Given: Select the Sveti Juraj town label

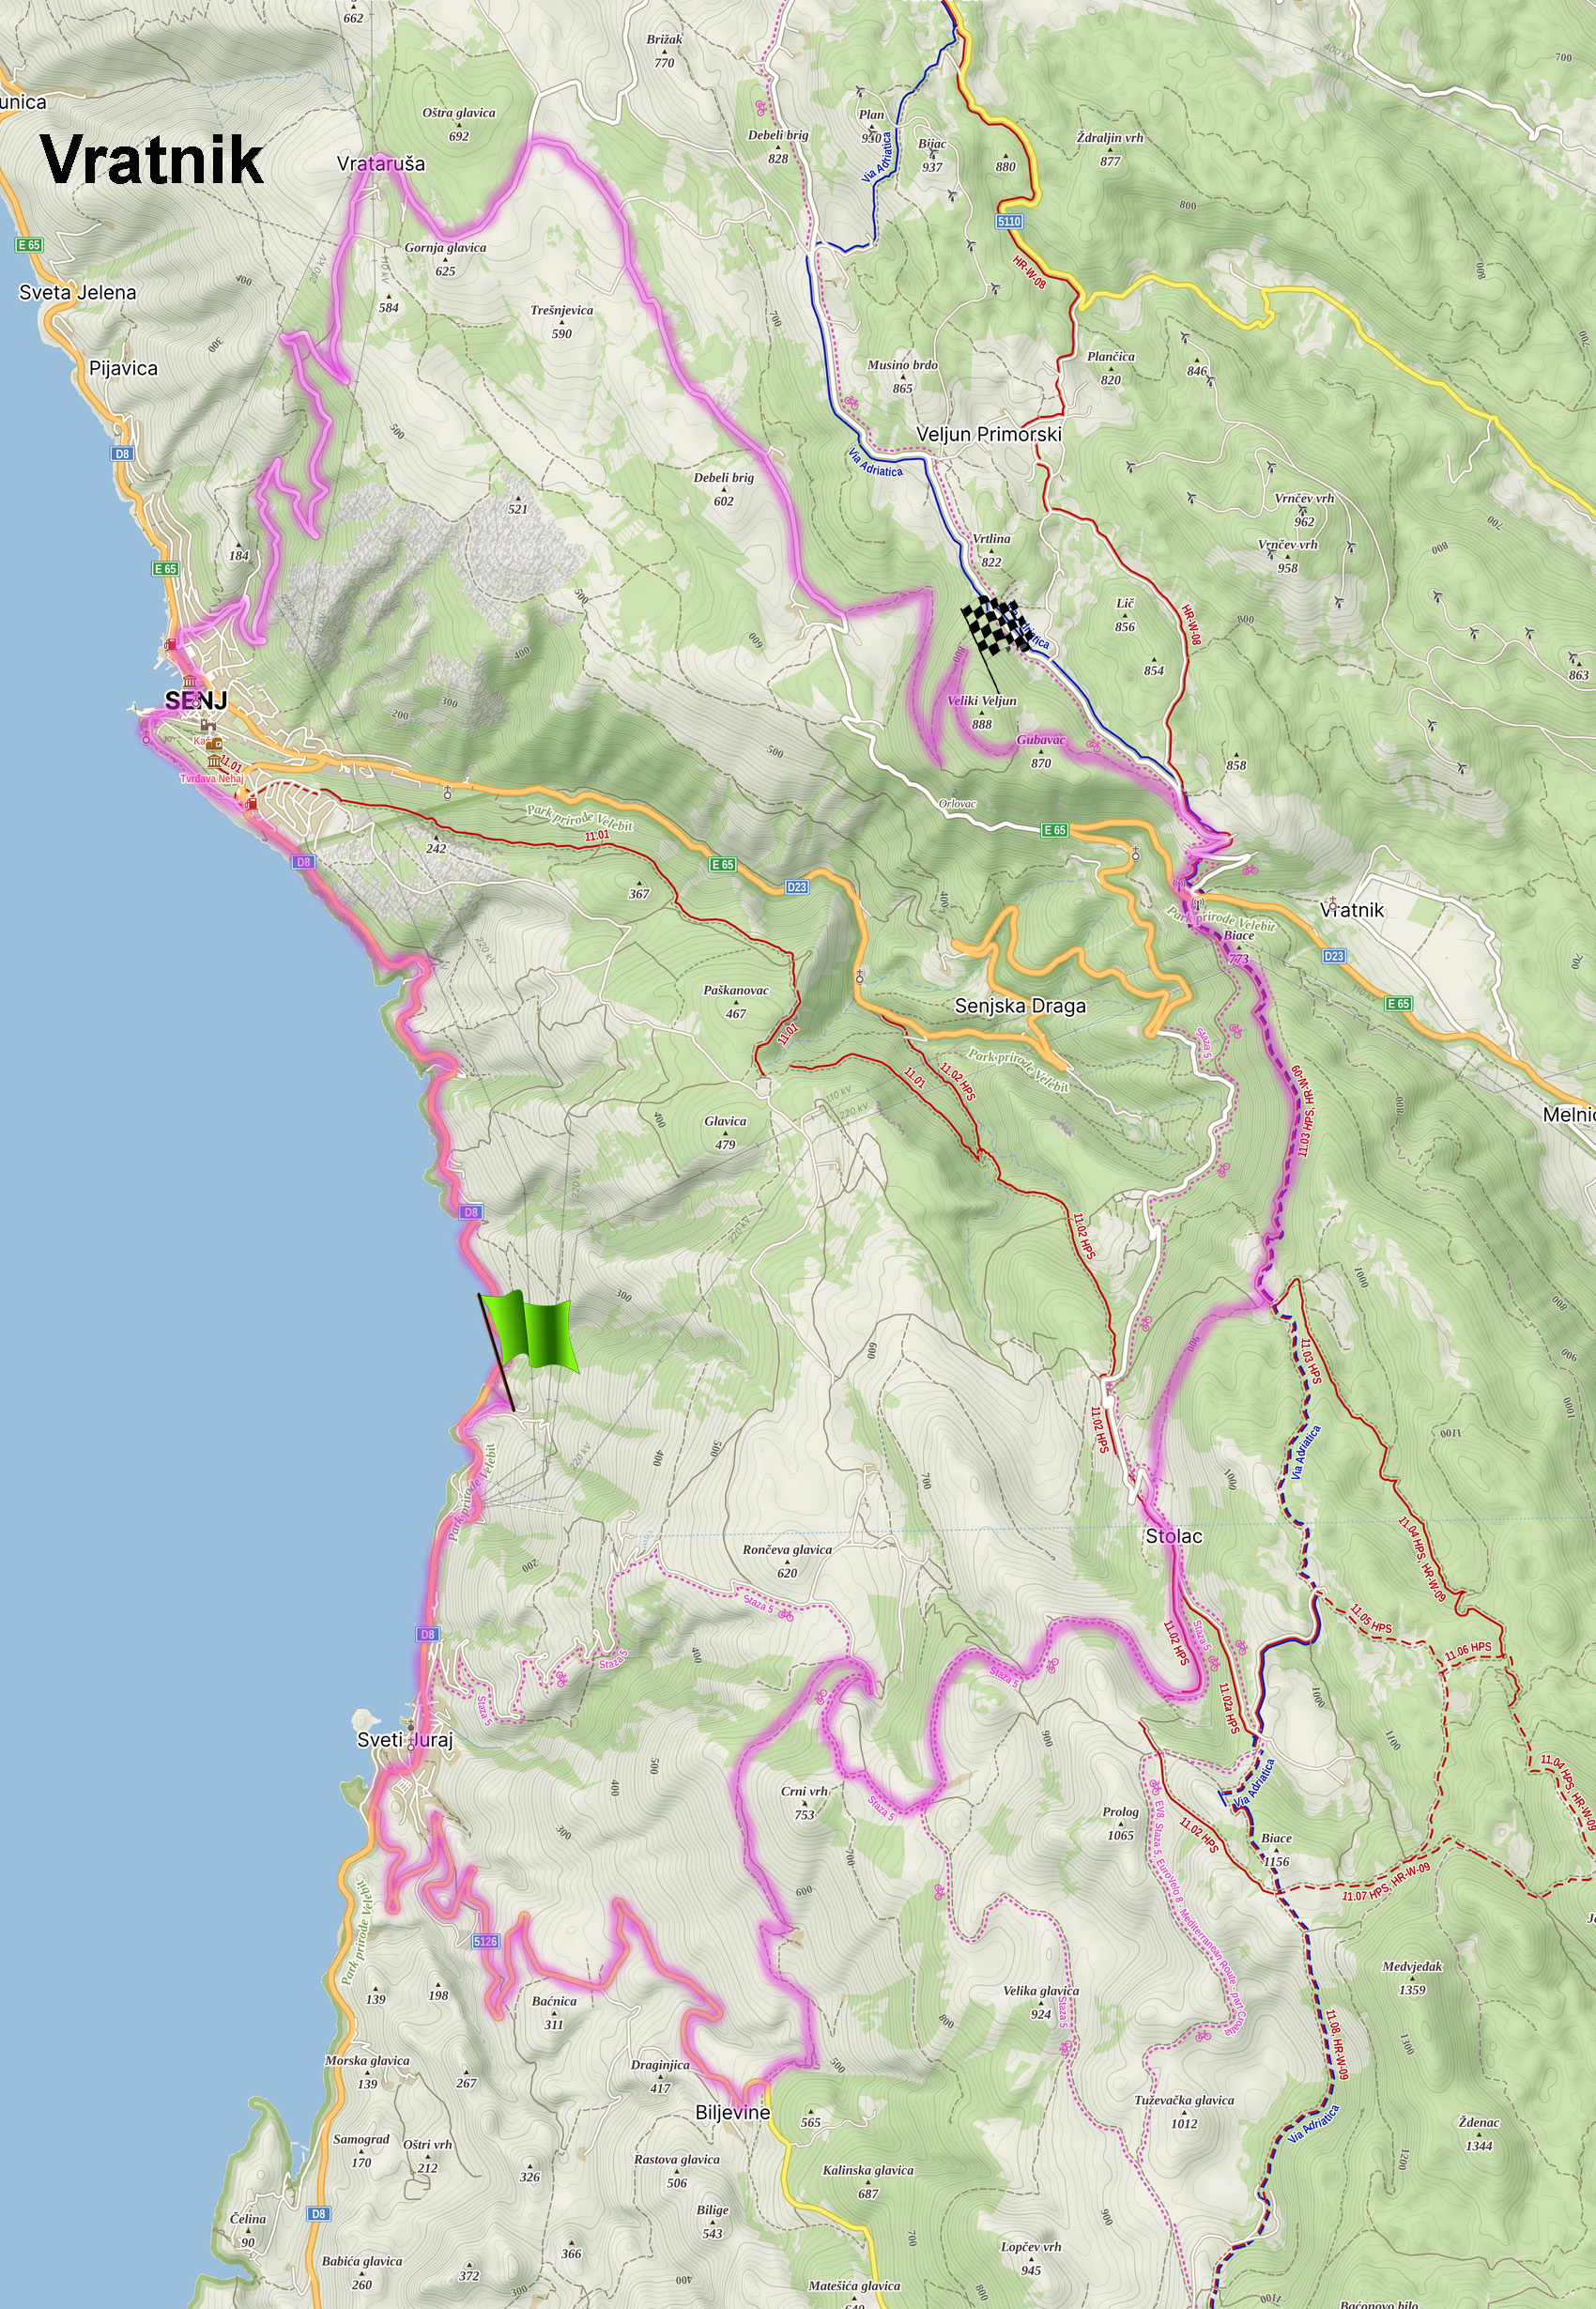Looking at the screenshot, I should (x=405, y=1741).
